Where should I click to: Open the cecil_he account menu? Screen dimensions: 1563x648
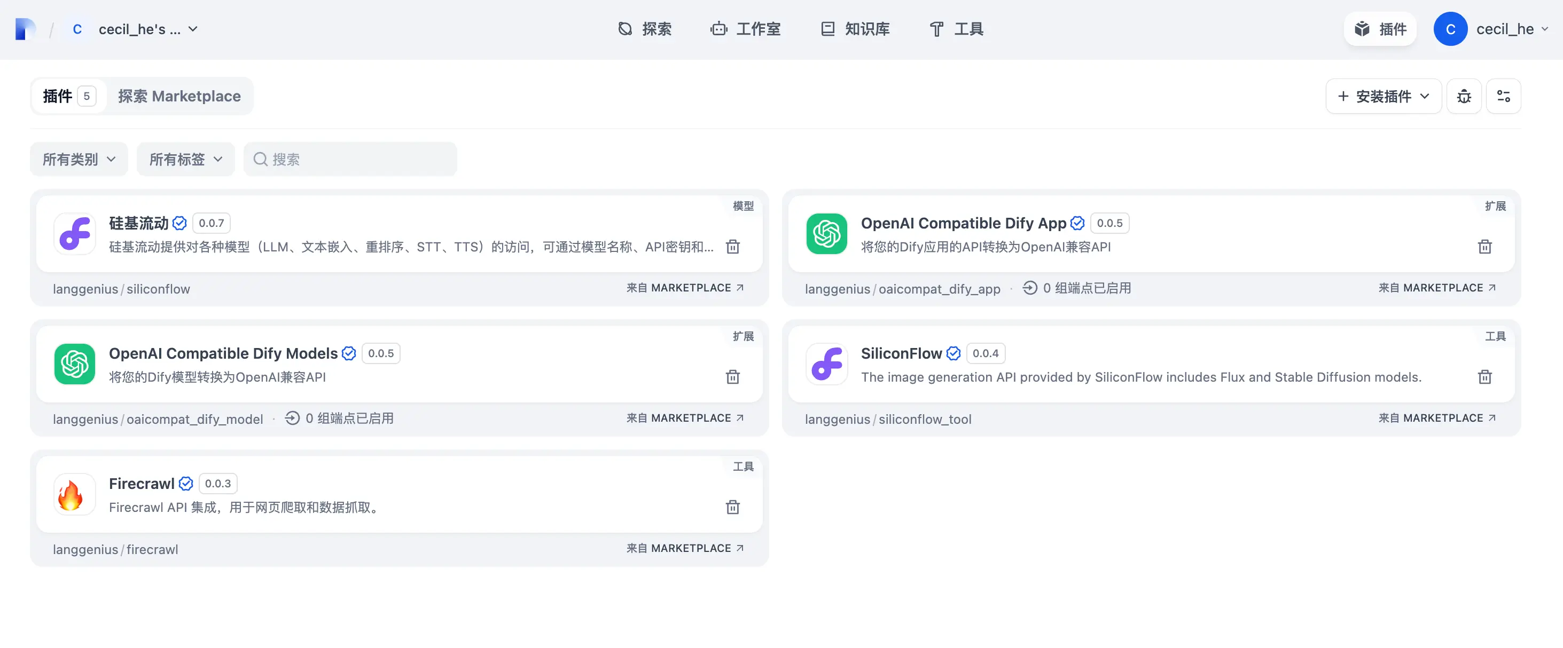[x=1490, y=29]
